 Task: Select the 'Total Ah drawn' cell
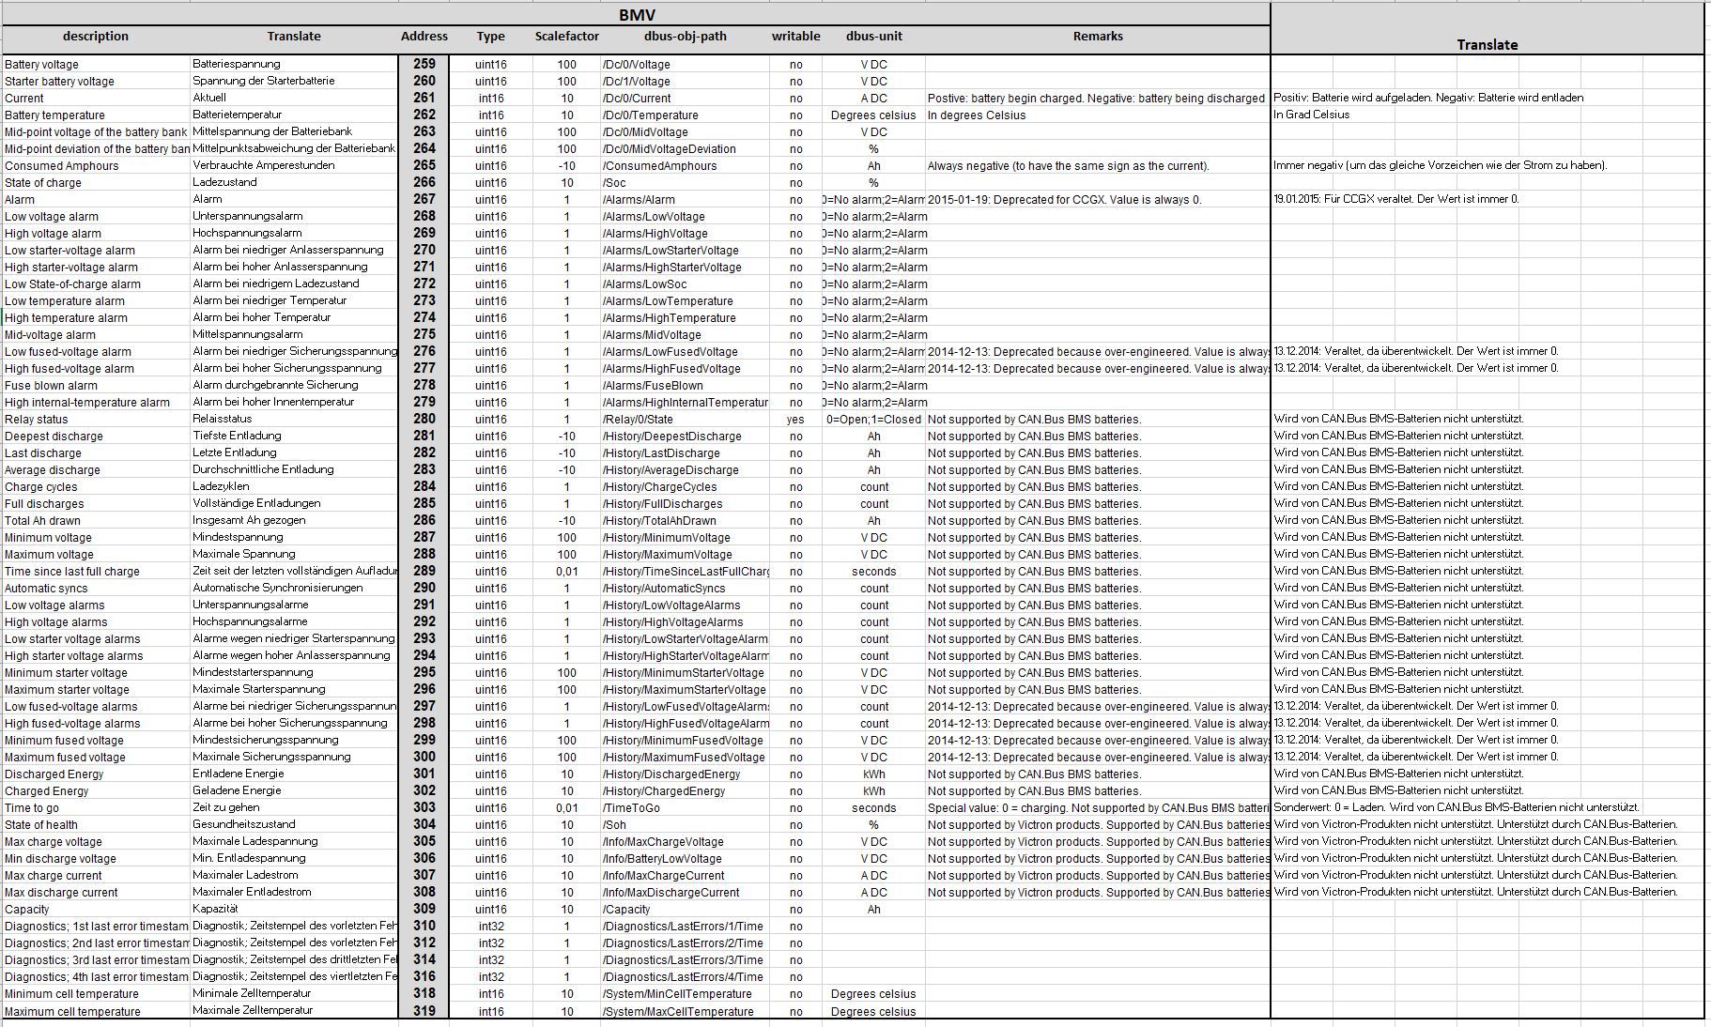pyautogui.click(x=96, y=521)
